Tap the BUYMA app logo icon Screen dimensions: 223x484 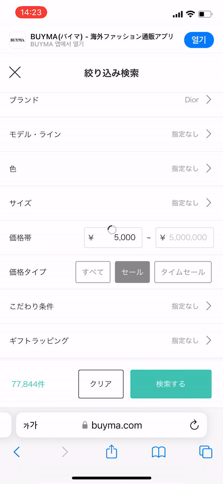pyautogui.click(x=17, y=40)
